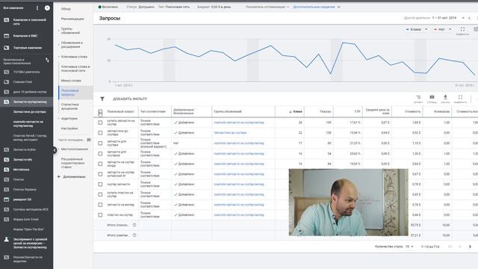Check the box for the 22-click query row
478x269 pixels.
(100, 133)
